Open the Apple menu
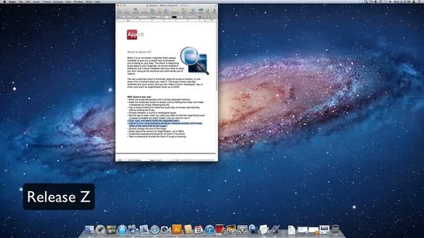The image size is (424, 238). (5, 1)
